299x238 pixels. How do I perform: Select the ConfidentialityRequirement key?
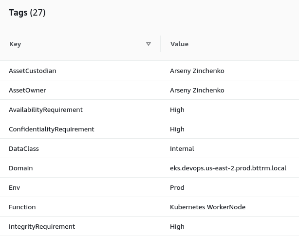click(52, 129)
